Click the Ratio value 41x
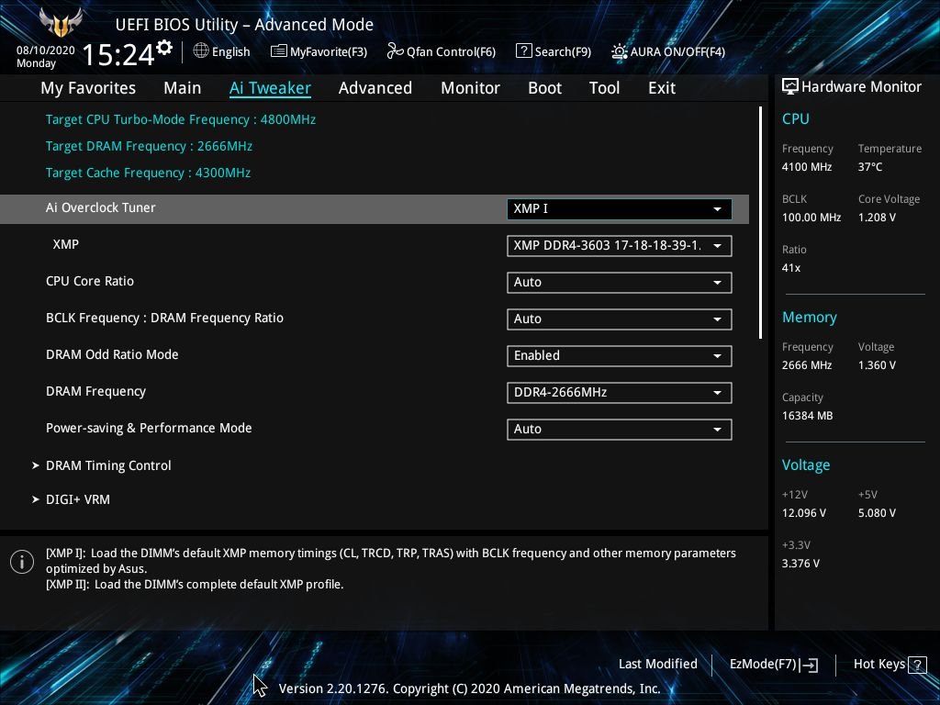This screenshot has width=940, height=705. (790, 268)
